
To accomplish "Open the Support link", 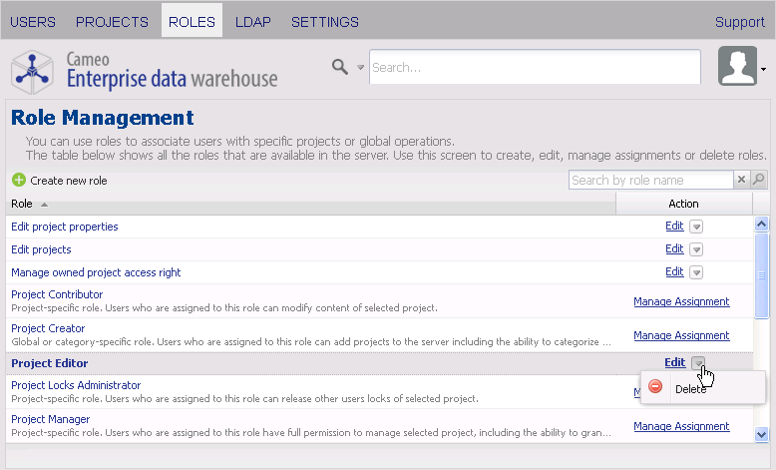I will [x=739, y=22].
